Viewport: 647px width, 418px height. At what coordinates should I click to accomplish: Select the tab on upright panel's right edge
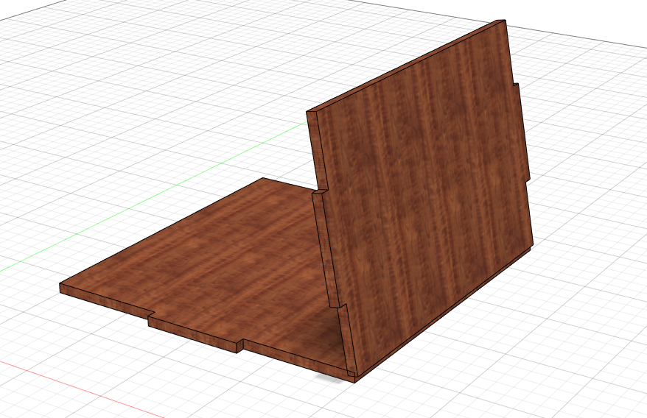click(523, 132)
